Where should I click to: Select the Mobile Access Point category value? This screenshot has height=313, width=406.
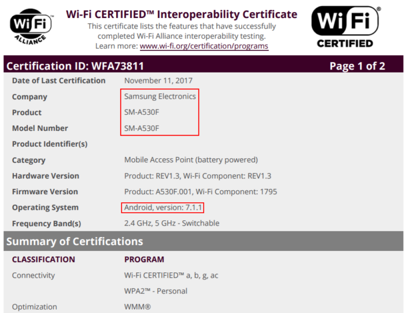[191, 159]
